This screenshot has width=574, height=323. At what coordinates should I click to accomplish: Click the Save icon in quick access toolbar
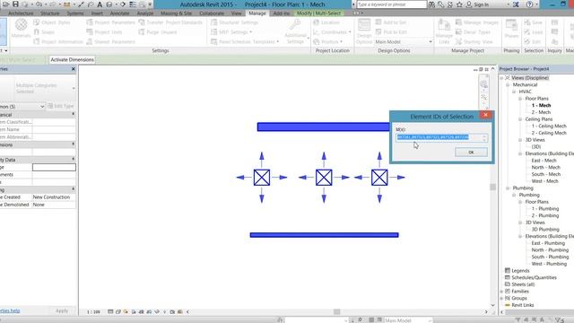pos(15,4)
